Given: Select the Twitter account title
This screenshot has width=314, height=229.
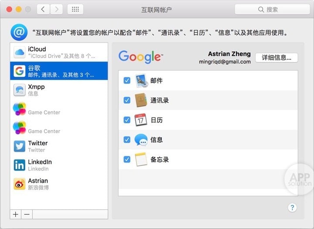Looking at the screenshot, I should 38,143.
